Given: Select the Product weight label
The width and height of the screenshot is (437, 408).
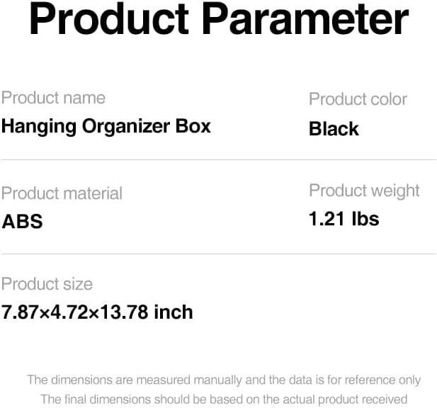Looking at the screenshot, I should [365, 191].
